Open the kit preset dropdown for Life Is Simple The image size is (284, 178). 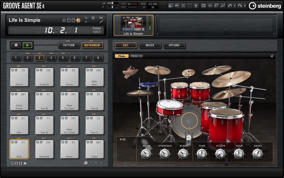[64, 20]
